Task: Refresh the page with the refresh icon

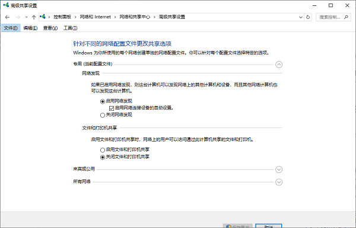Action: coord(308,17)
